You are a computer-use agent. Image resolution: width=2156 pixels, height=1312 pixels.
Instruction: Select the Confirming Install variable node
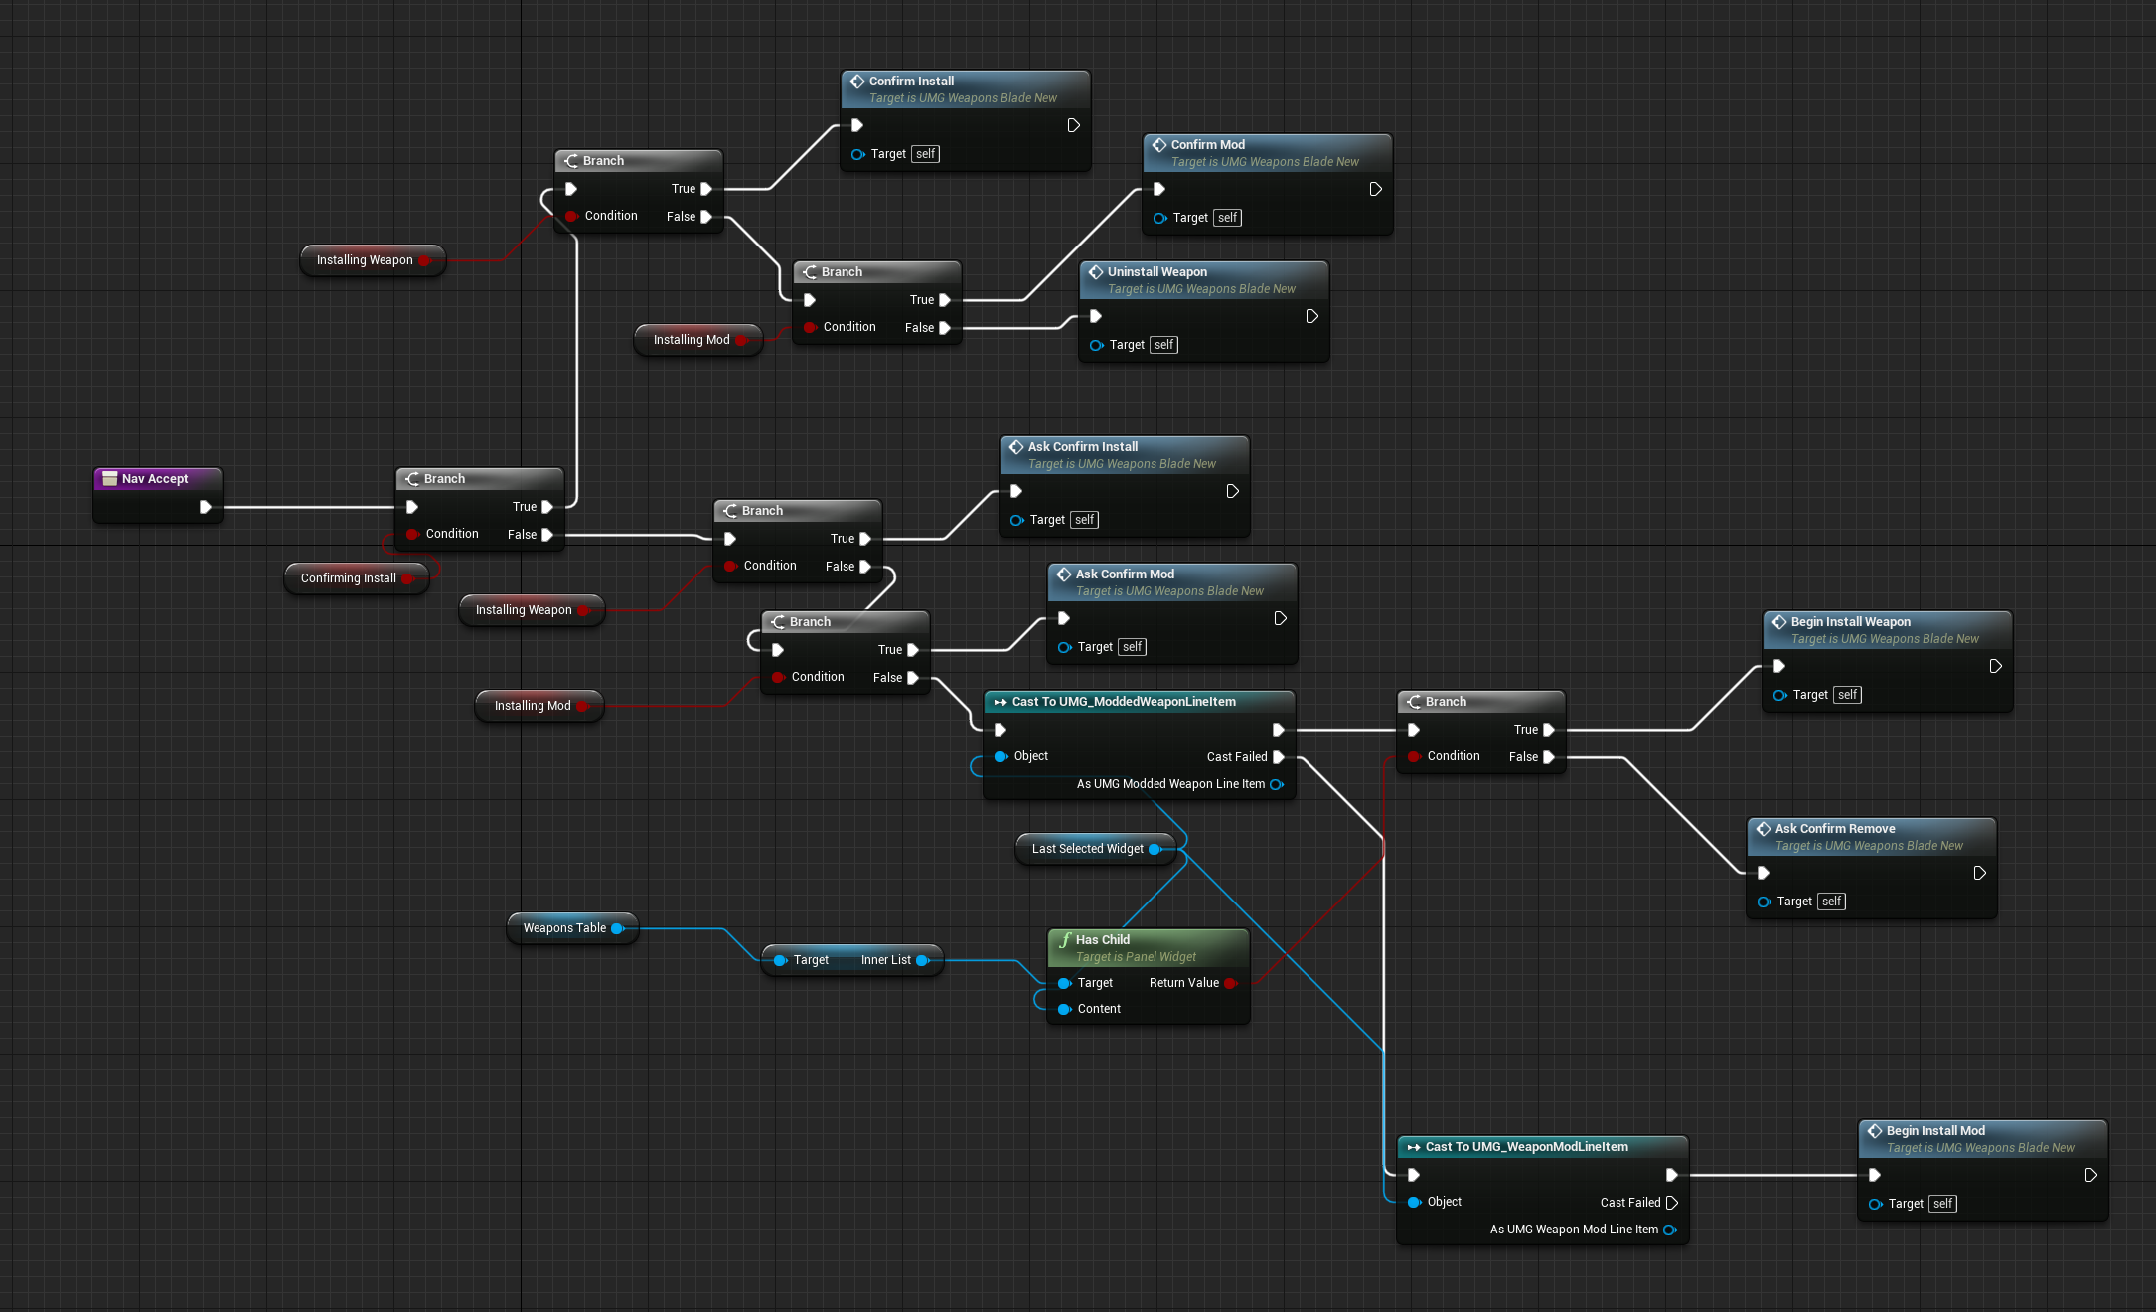(357, 578)
